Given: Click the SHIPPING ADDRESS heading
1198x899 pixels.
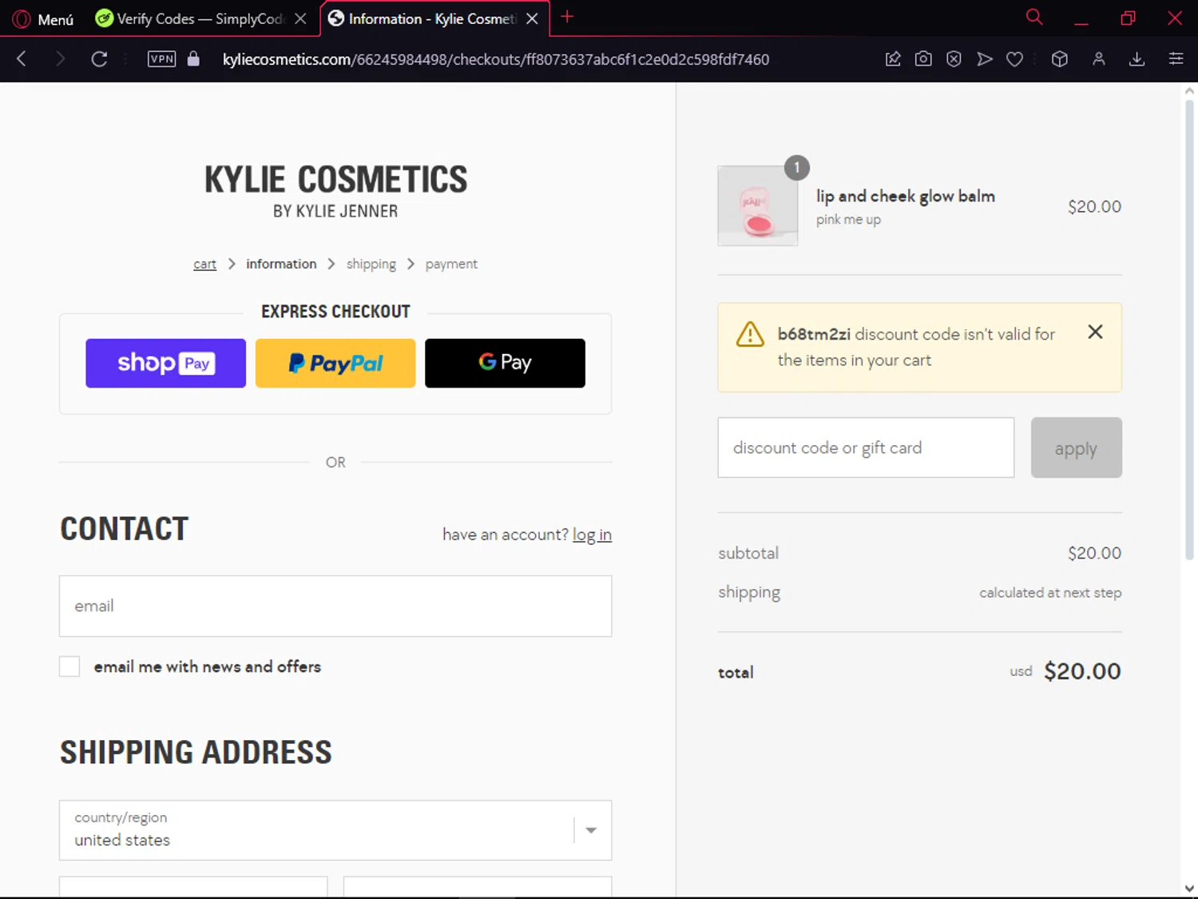Looking at the screenshot, I should pos(196,752).
